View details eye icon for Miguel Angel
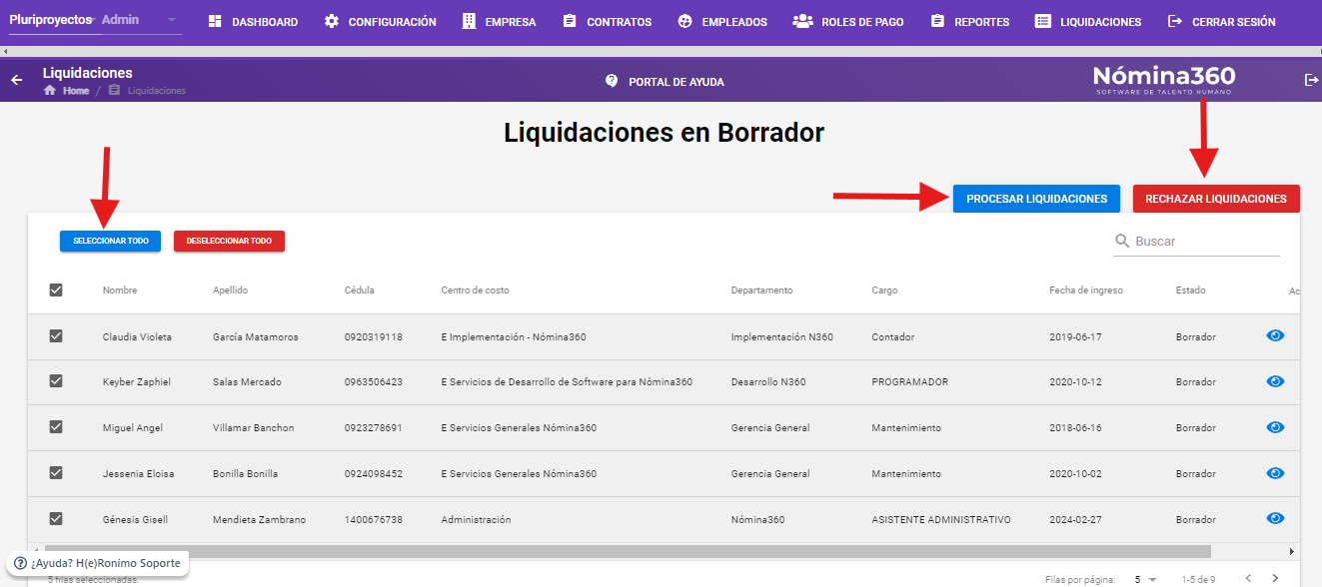1322x587 pixels. click(x=1275, y=427)
